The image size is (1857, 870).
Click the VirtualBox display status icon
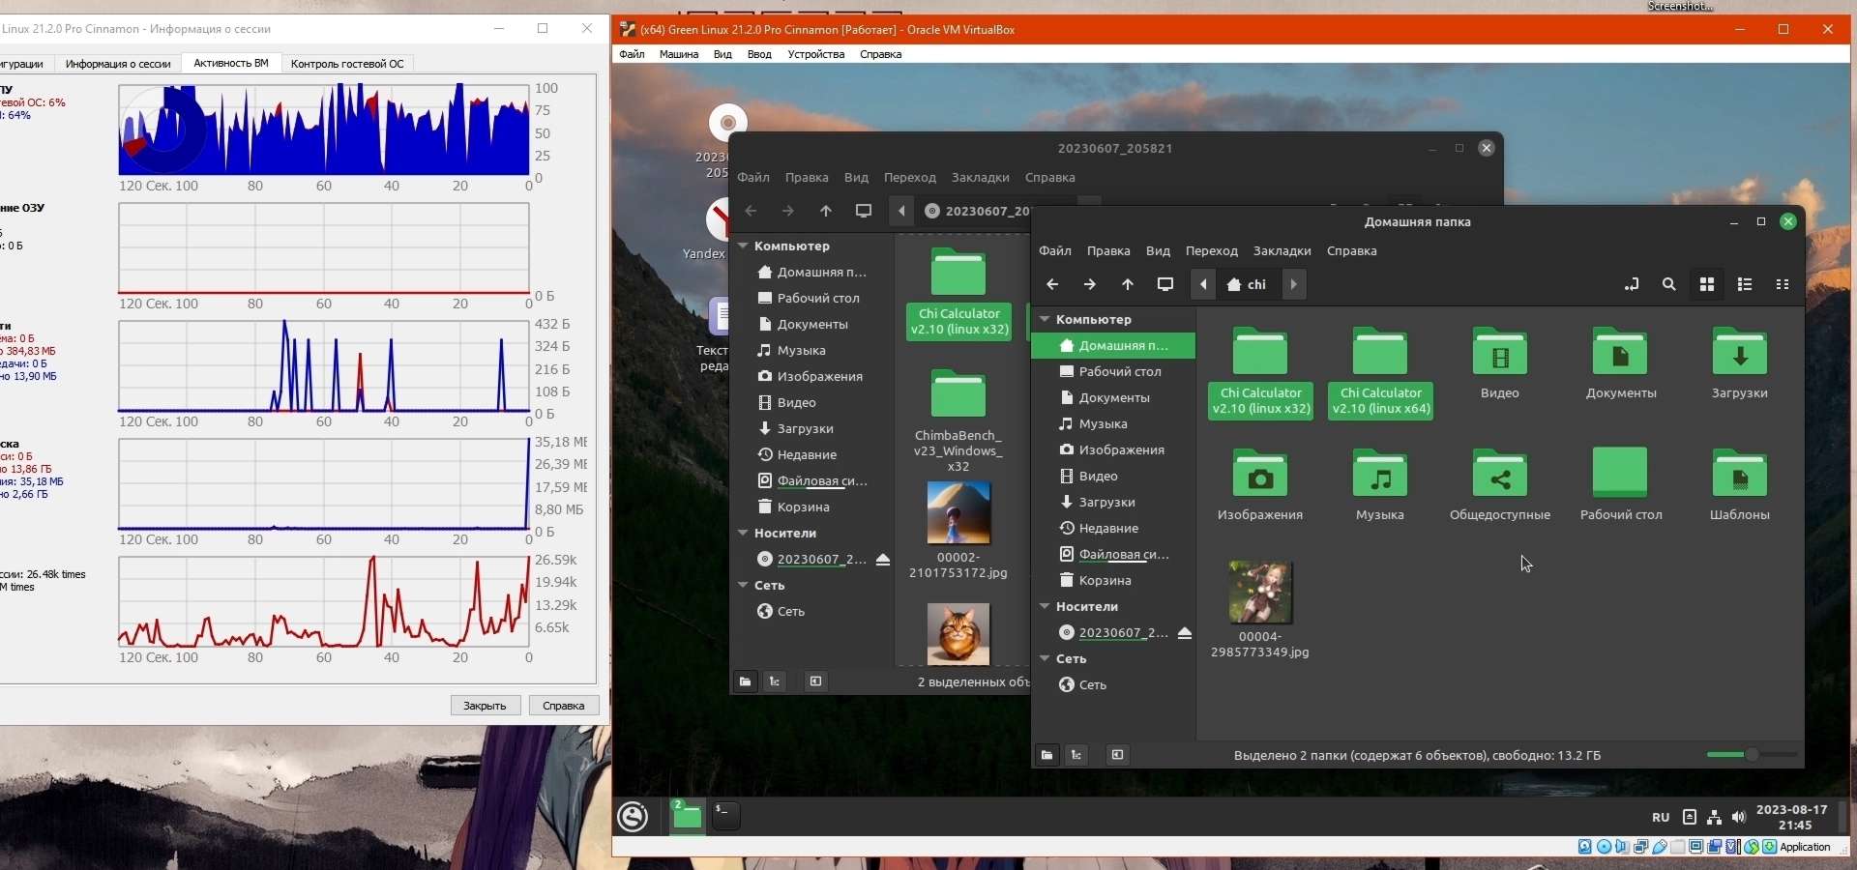(1696, 847)
